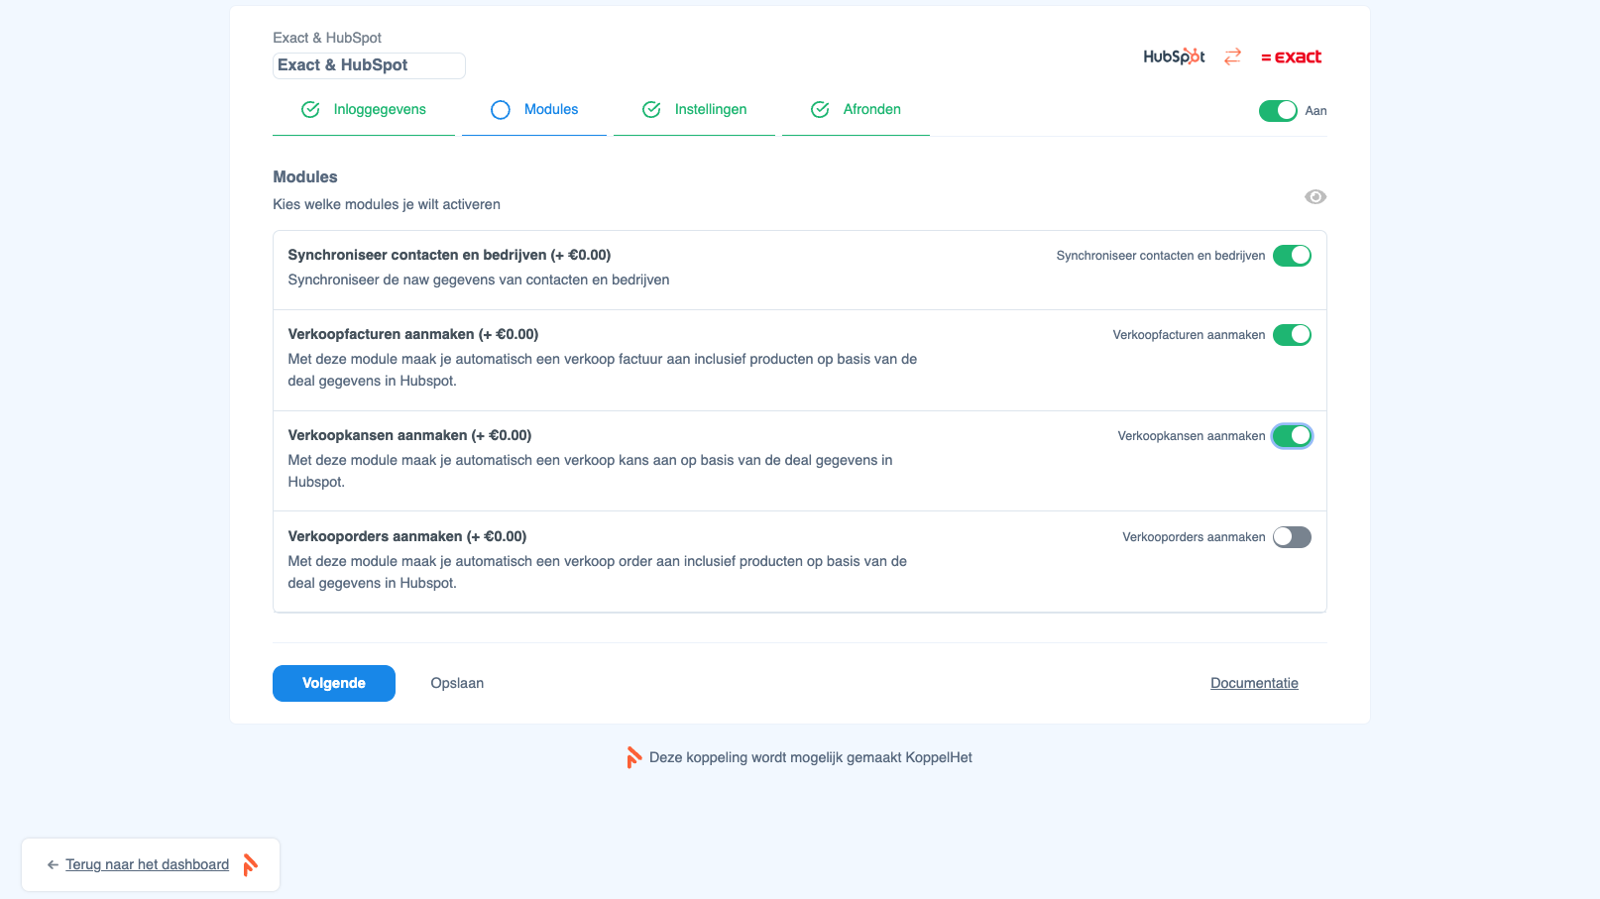Viewport: 1600px width, 899px height.
Task: Click the green checkmark on Inloggegevens tab
Action: [310, 109]
